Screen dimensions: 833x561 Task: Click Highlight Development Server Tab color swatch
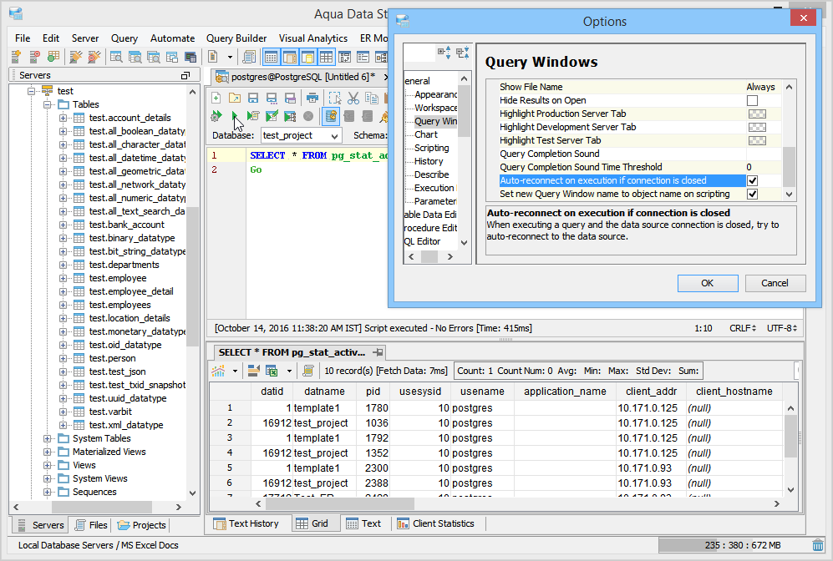pos(757,127)
